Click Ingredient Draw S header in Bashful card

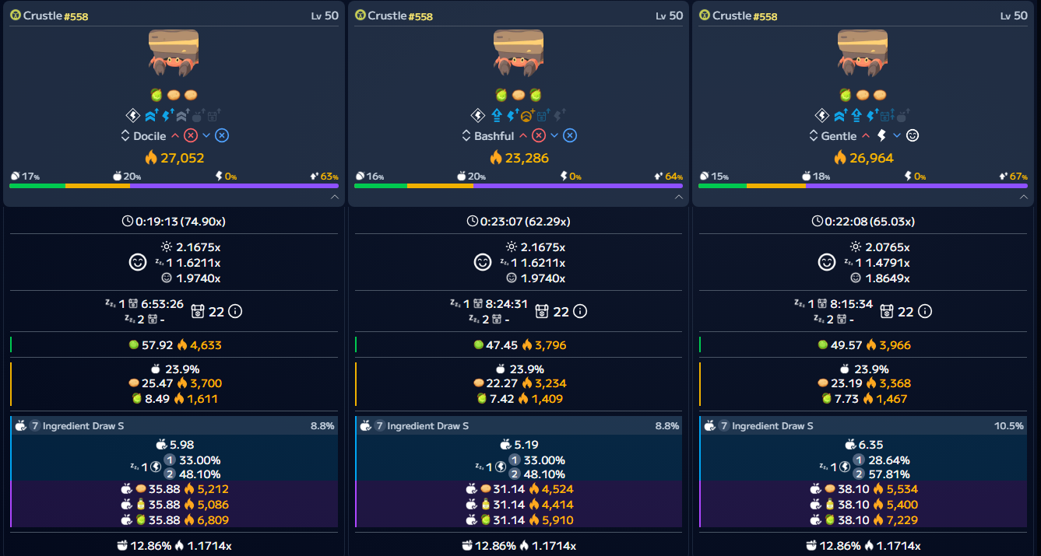pyautogui.click(x=519, y=426)
